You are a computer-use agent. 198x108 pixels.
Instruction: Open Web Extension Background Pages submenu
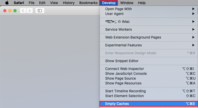(149, 37)
